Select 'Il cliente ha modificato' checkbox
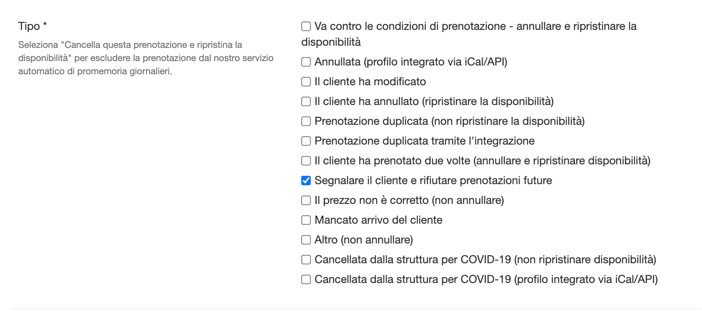This screenshot has width=702, height=312. [306, 82]
